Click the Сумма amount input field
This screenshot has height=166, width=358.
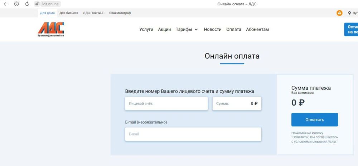237,104
